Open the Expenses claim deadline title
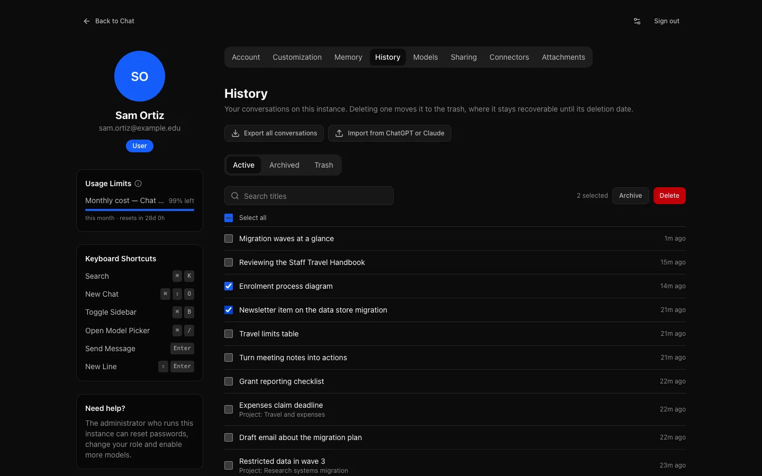The width and height of the screenshot is (762, 476). pyautogui.click(x=281, y=405)
